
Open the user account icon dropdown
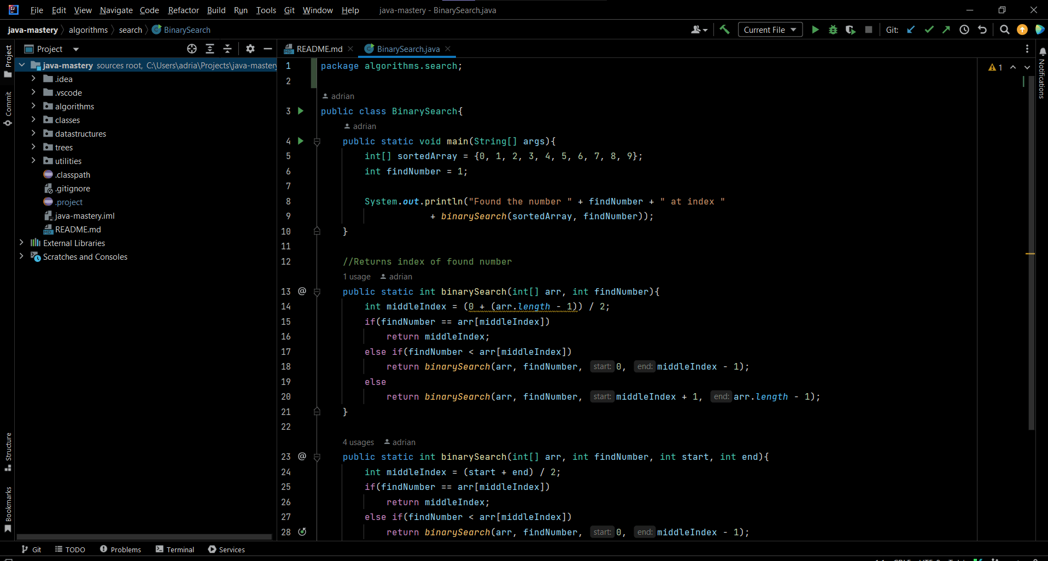point(699,30)
